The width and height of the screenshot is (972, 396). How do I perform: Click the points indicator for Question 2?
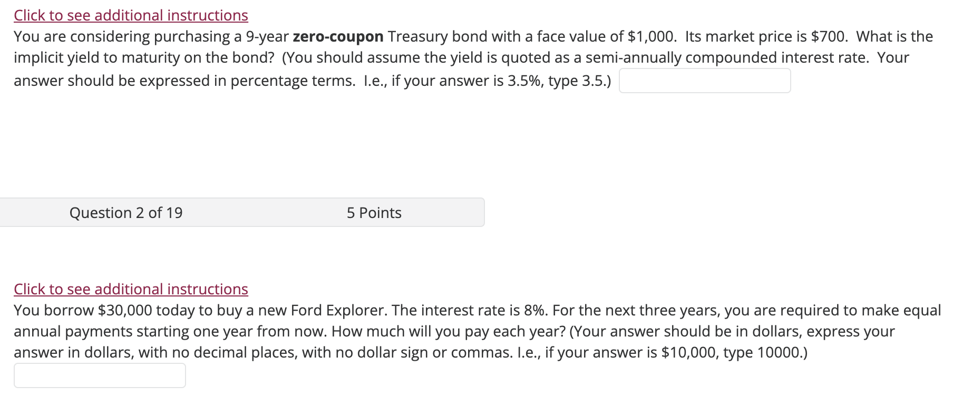click(374, 212)
